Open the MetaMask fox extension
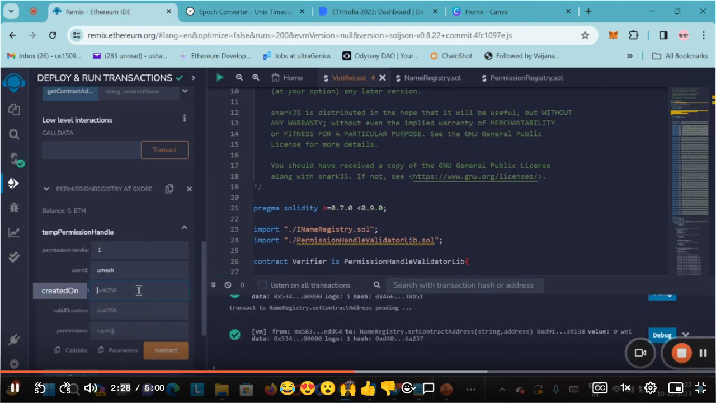This screenshot has width=716, height=403. coord(614,35)
